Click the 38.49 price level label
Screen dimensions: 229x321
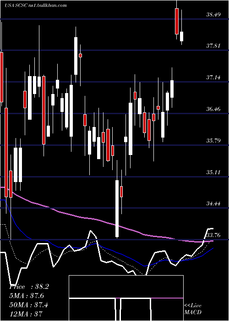tap(213, 15)
